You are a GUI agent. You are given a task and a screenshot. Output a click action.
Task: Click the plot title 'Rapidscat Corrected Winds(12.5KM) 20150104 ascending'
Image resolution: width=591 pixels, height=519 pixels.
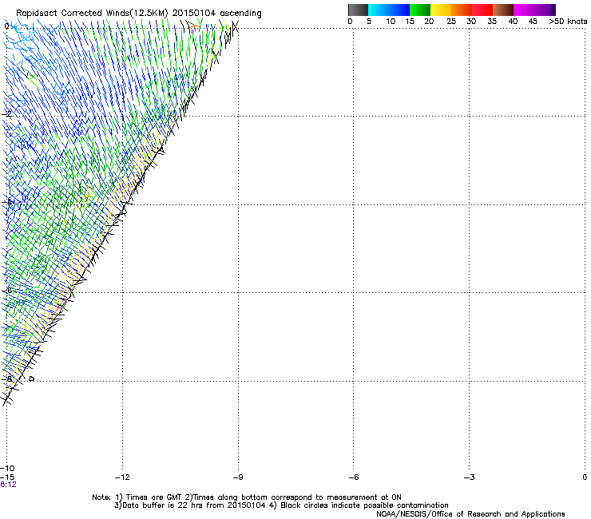coord(139,14)
